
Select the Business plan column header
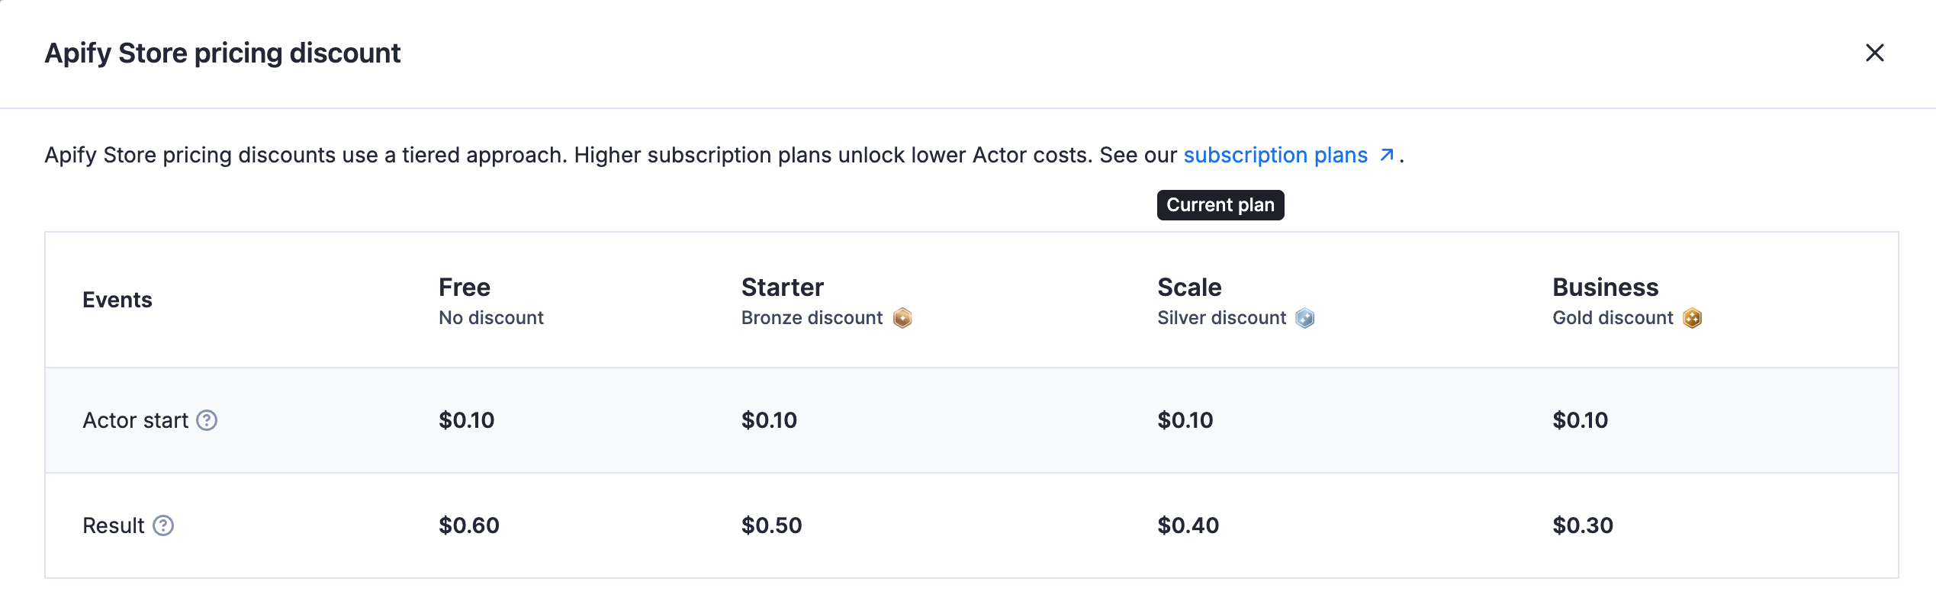(1605, 288)
